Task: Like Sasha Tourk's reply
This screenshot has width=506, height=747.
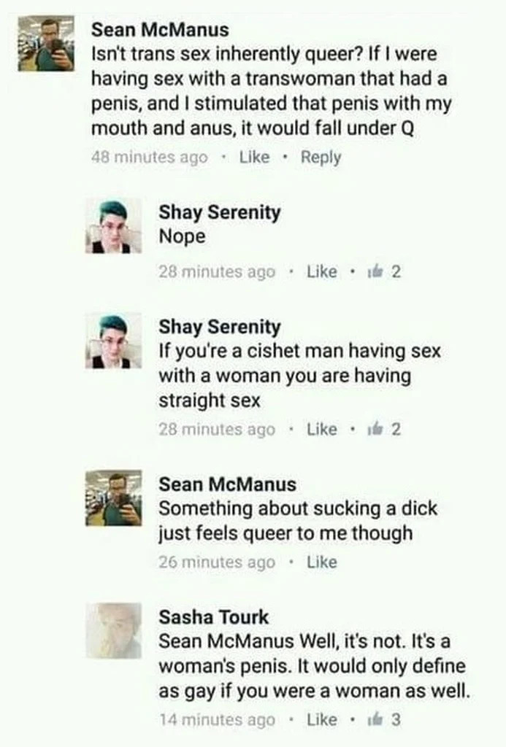Action: click(x=322, y=719)
